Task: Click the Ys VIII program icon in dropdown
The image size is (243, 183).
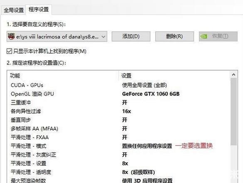Action: pyautogui.click(x=11, y=37)
